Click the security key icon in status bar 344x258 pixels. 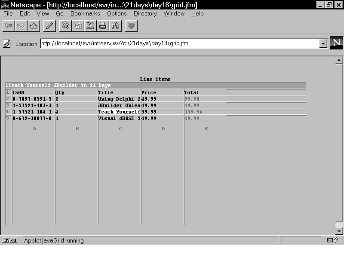(x=10, y=240)
